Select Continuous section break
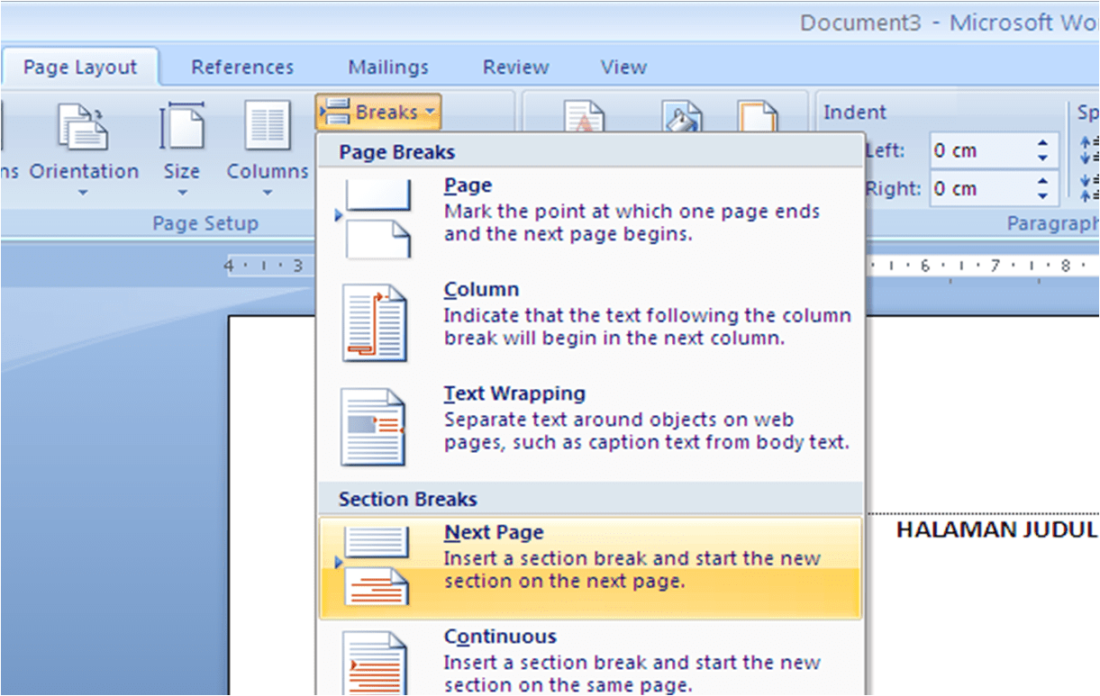Image resolution: width=1100 pixels, height=696 pixels. (590, 659)
